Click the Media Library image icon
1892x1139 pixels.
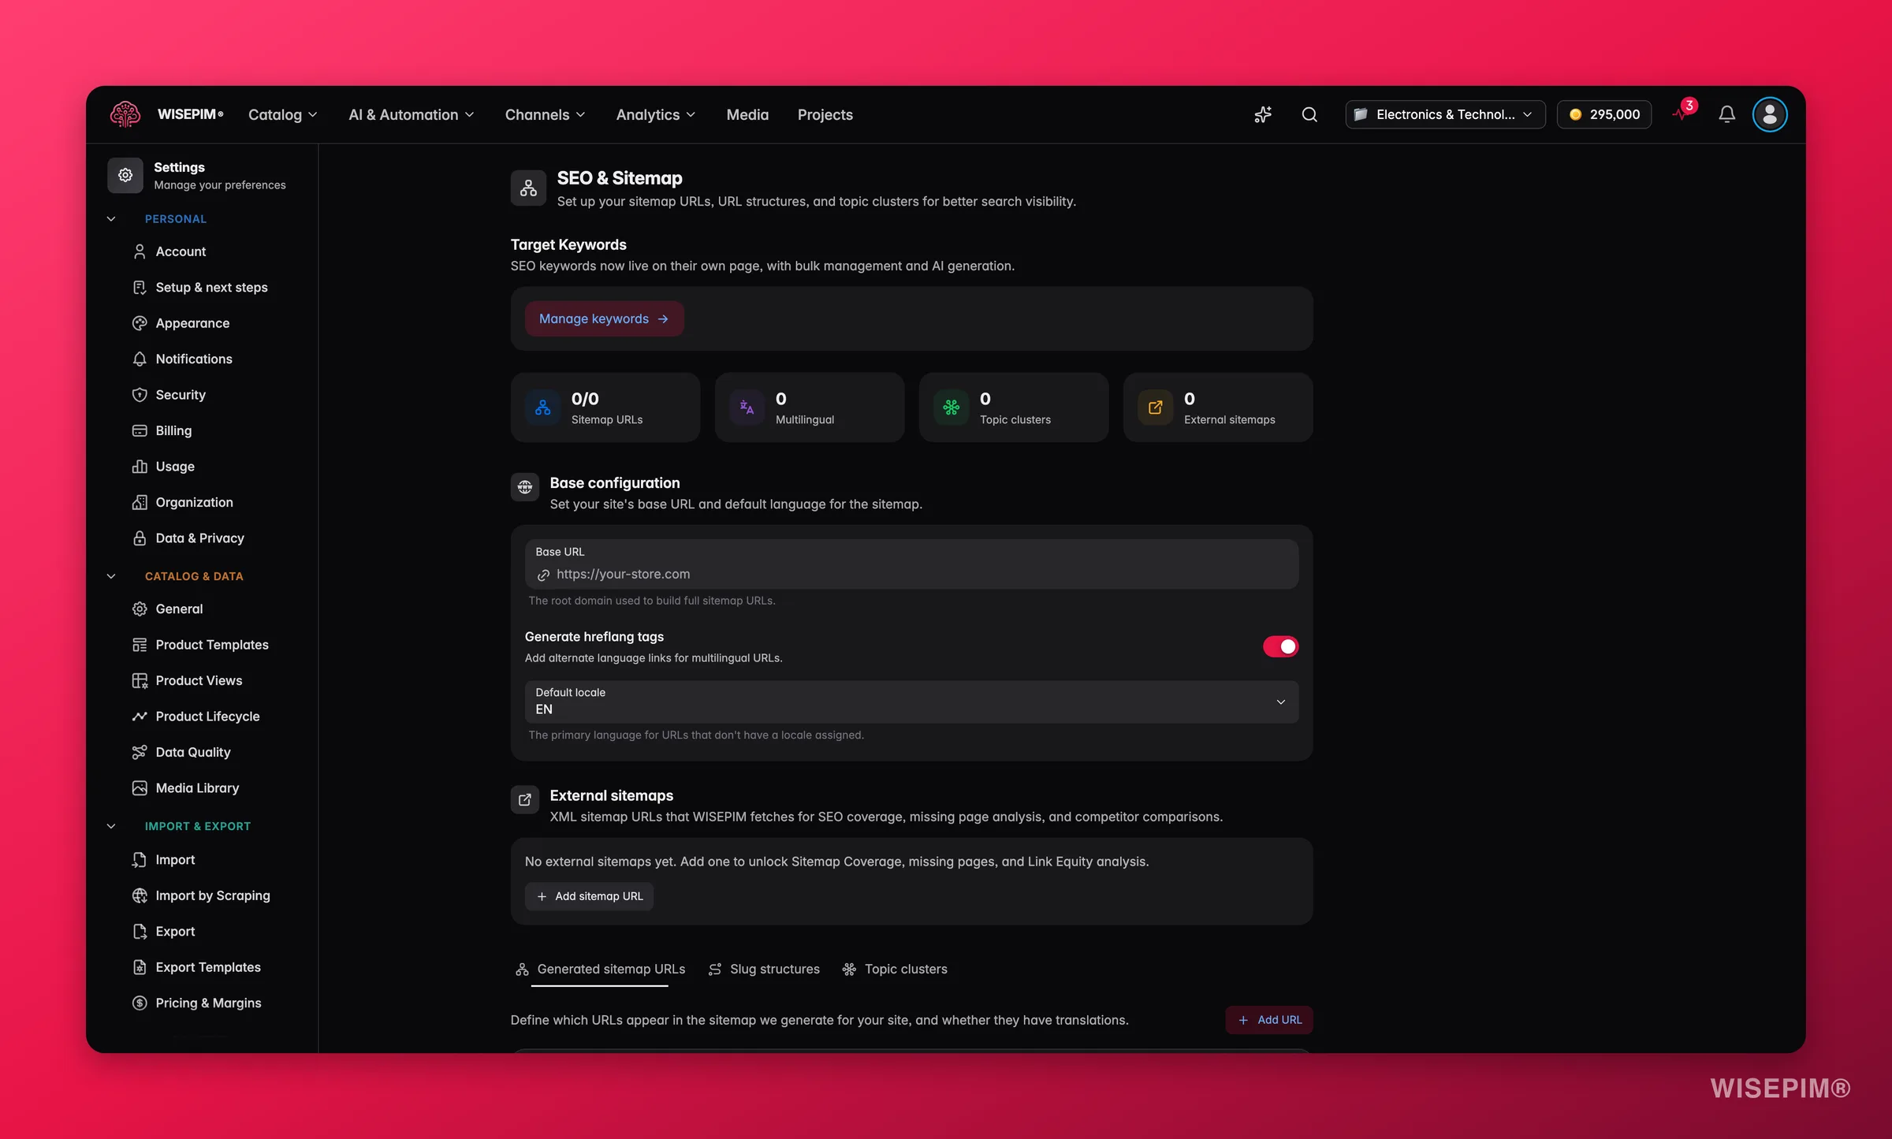point(140,788)
